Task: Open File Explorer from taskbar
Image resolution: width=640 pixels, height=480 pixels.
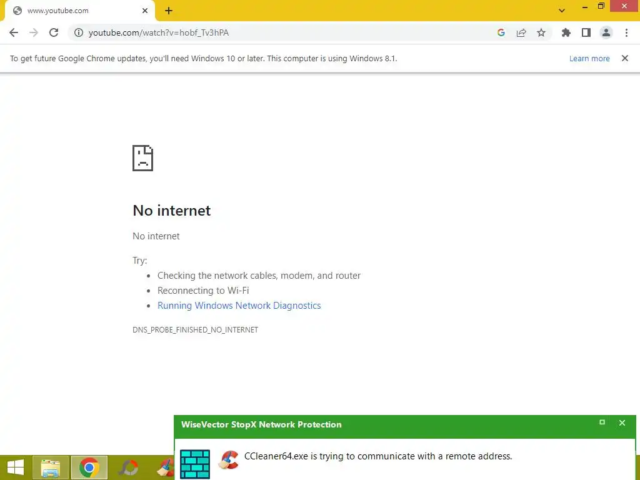Action: click(x=50, y=467)
